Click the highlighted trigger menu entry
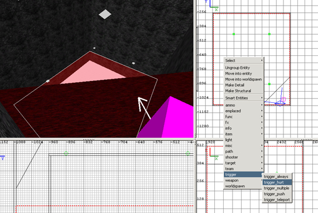Image resolution: width=318 pixels, height=213 pixels. (244, 174)
